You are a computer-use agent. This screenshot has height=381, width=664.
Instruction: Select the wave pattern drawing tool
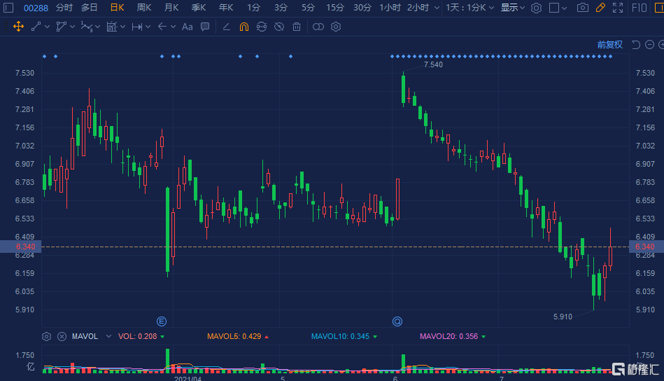coord(86,27)
